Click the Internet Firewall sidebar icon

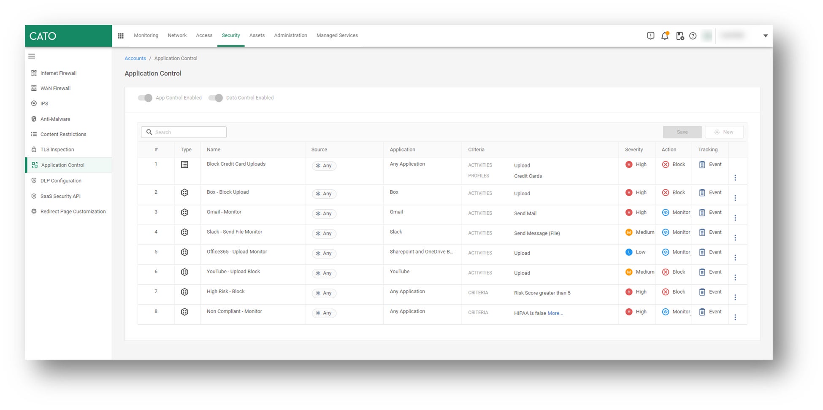click(34, 73)
